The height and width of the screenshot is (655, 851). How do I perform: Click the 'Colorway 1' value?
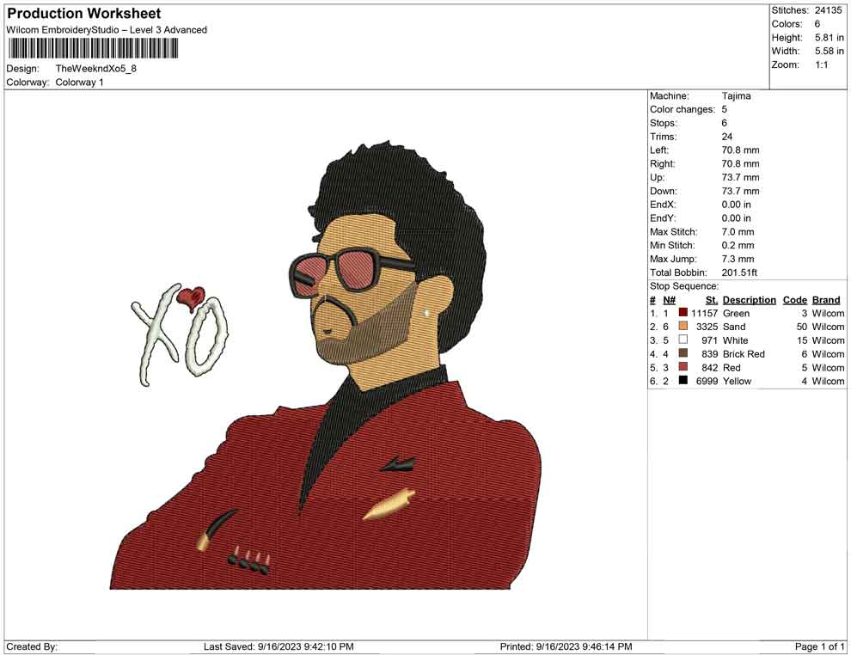79,83
